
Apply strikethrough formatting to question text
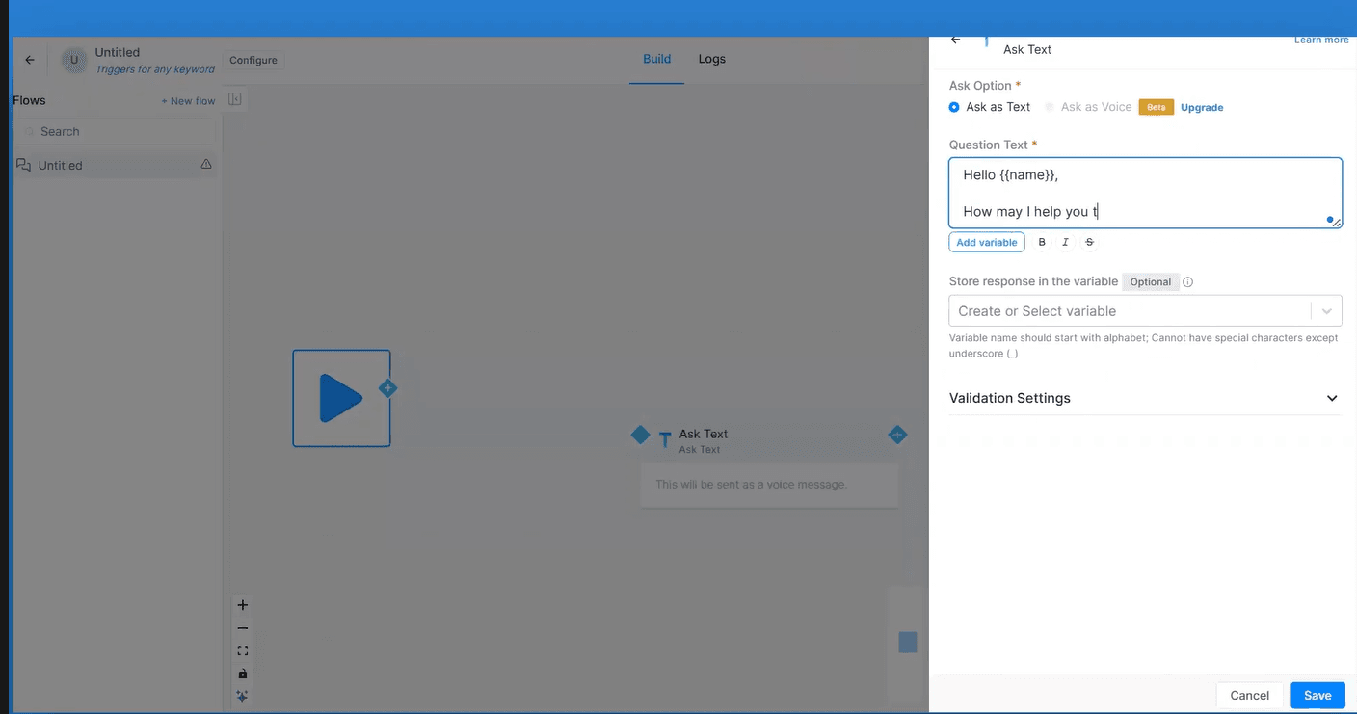(x=1089, y=243)
